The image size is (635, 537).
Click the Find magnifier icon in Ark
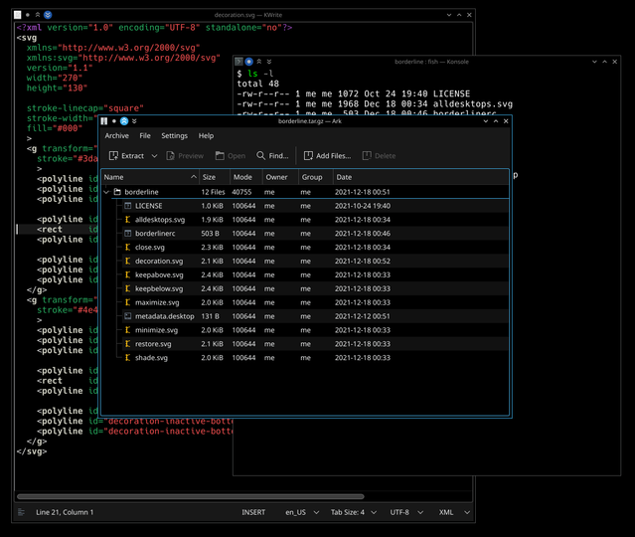(x=260, y=155)
